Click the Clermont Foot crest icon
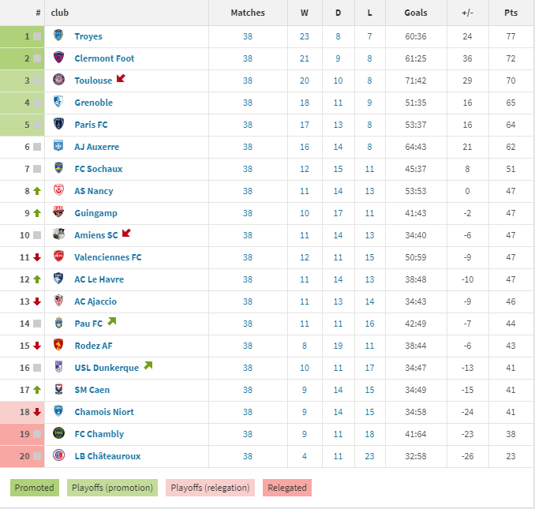 pos(58,58)
